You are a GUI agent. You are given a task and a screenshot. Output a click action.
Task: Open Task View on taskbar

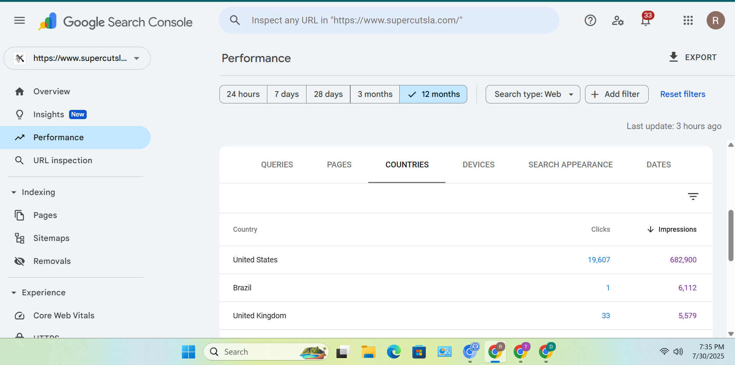(x=343, y=352)
